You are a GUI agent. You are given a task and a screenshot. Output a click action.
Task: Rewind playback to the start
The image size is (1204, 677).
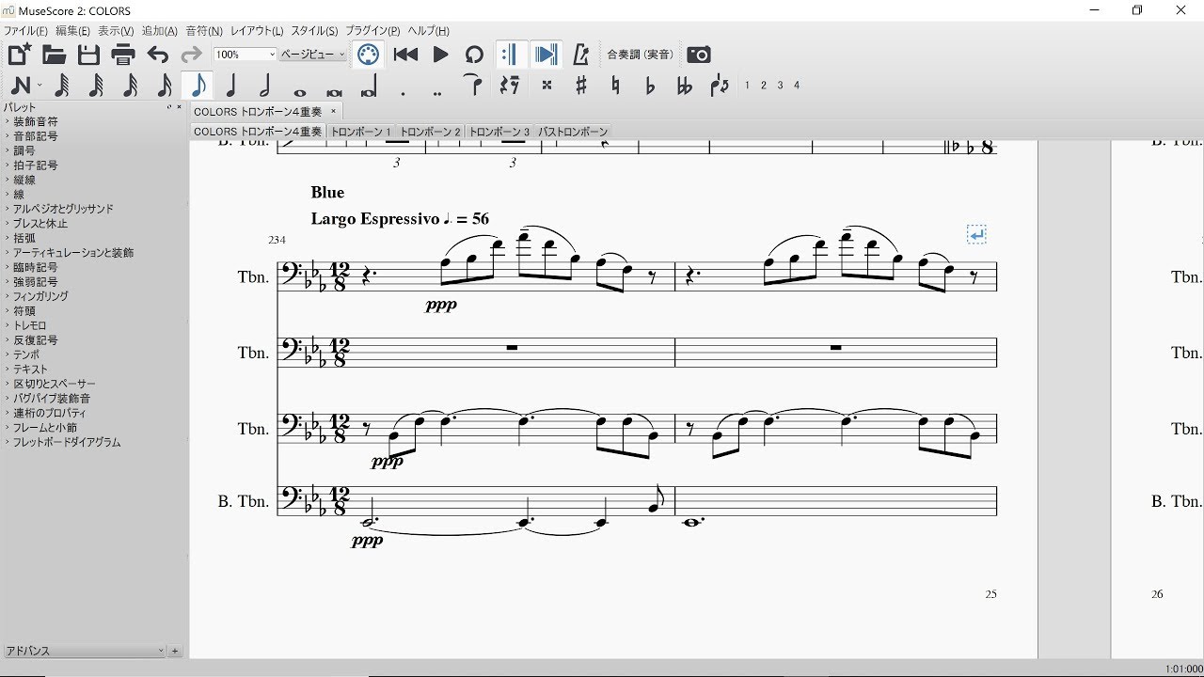[405, 55]
